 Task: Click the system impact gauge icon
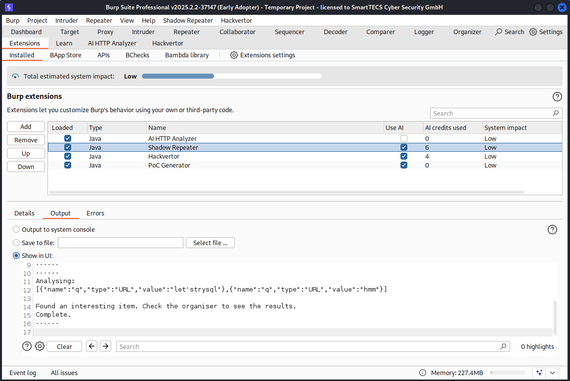pos(15,76)
